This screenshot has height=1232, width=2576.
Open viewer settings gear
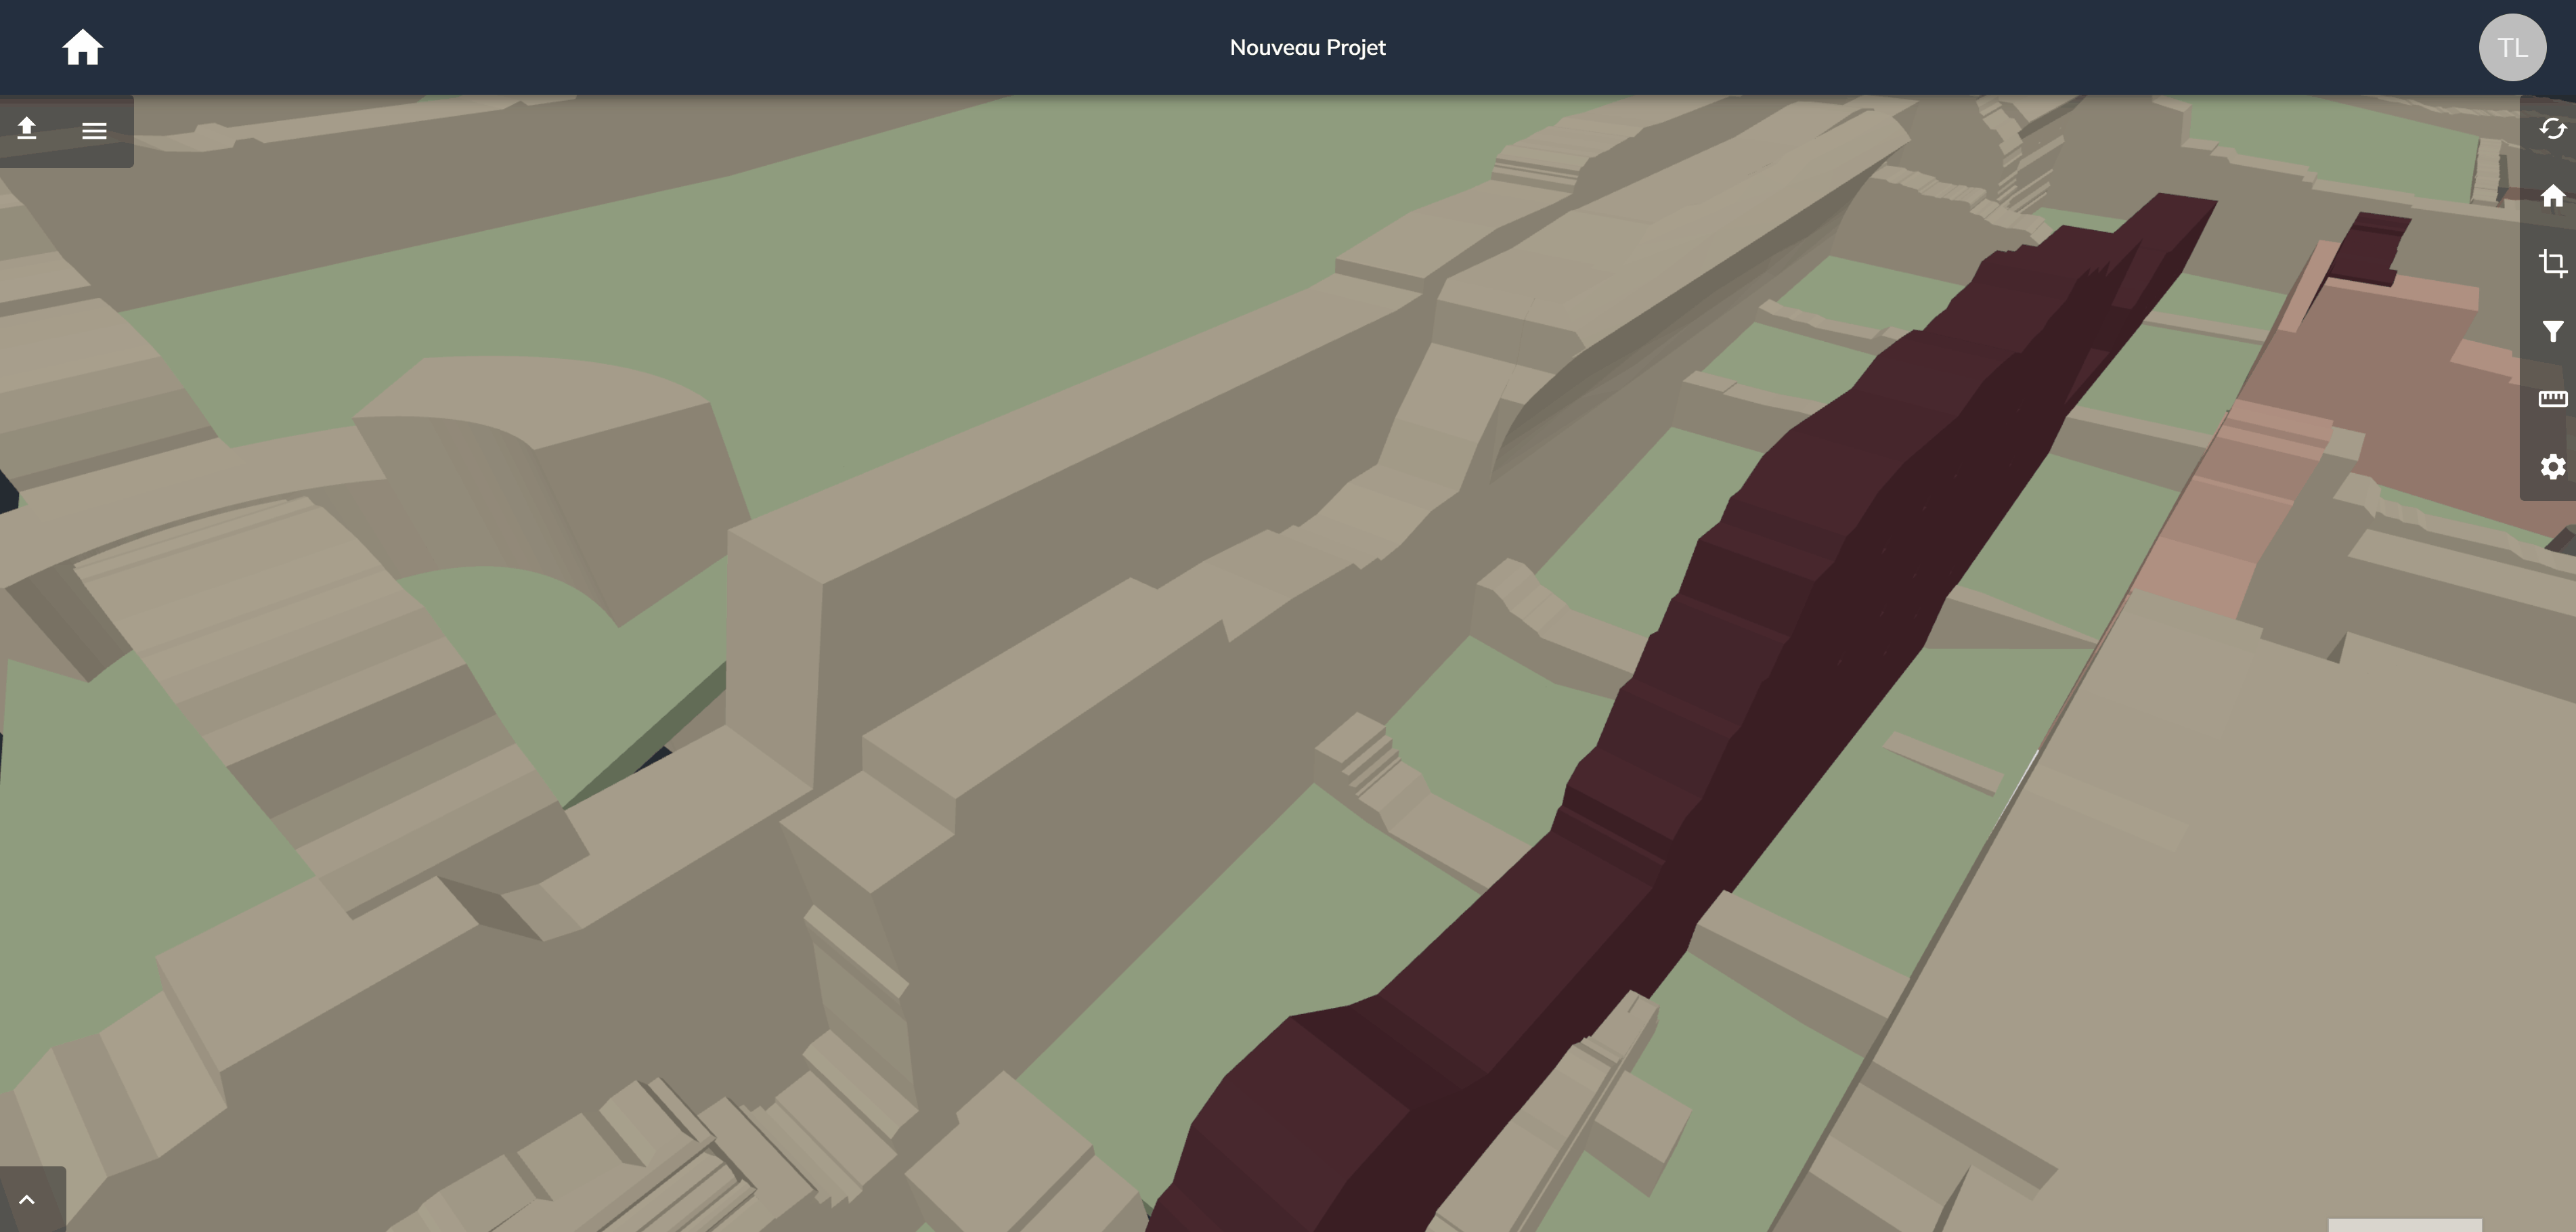click(x=2552, y=467)
